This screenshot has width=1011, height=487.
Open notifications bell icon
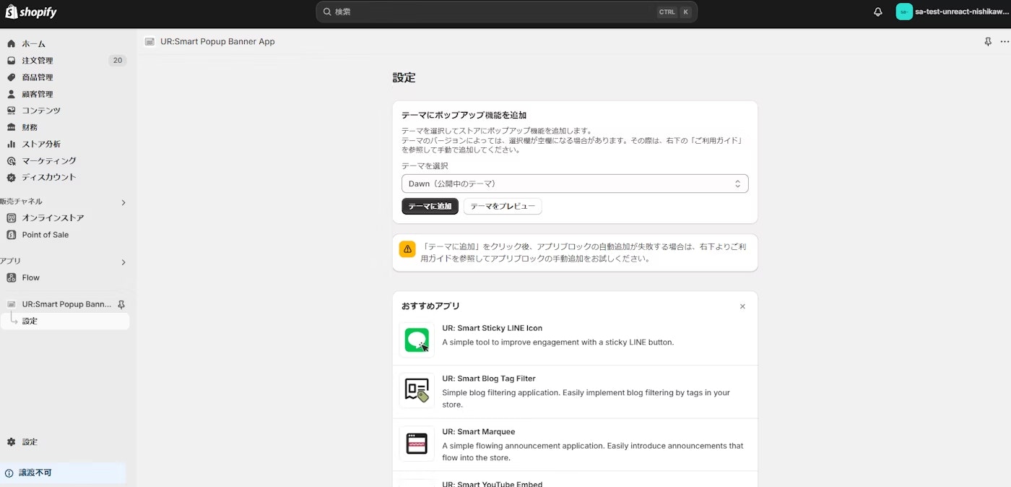coord(878,12)
